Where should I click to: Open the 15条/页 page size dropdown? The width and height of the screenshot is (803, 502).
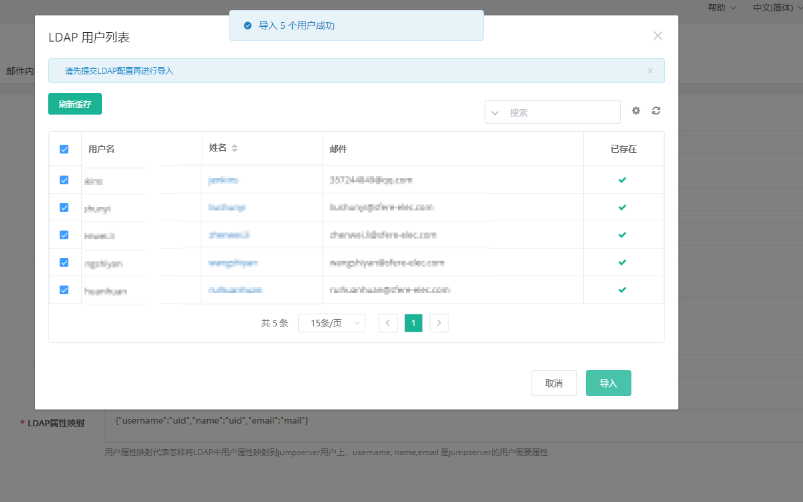(x=331, y=322)
